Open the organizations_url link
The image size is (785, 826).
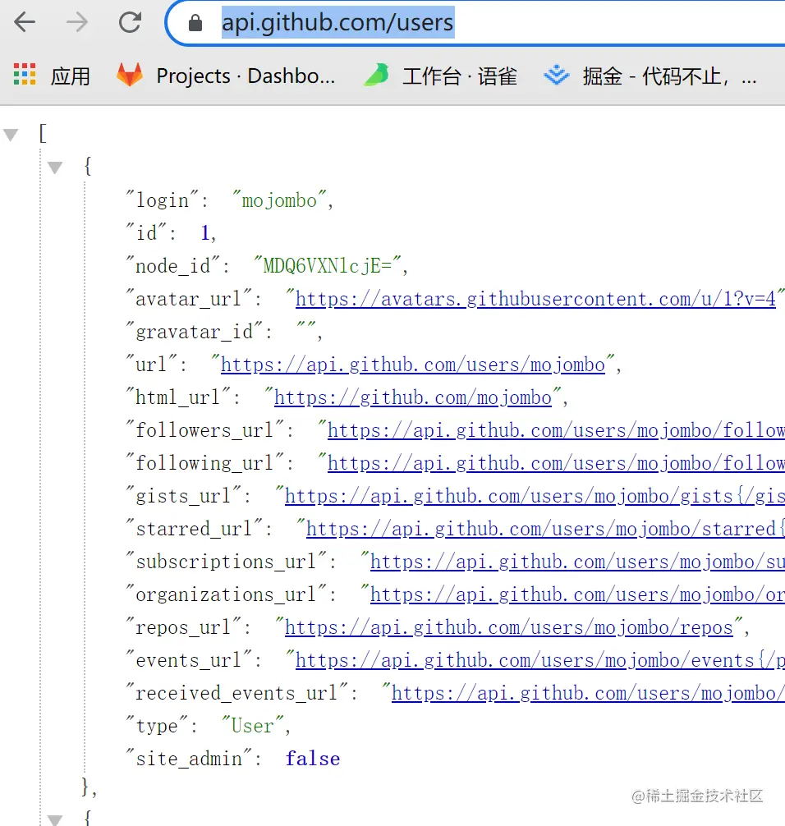[577, 594]
